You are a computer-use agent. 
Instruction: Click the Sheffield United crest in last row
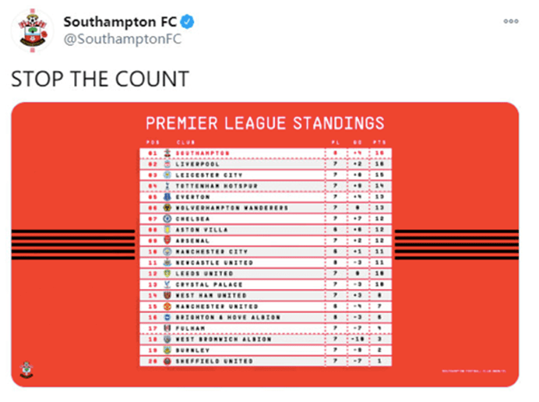coord(167,361)
